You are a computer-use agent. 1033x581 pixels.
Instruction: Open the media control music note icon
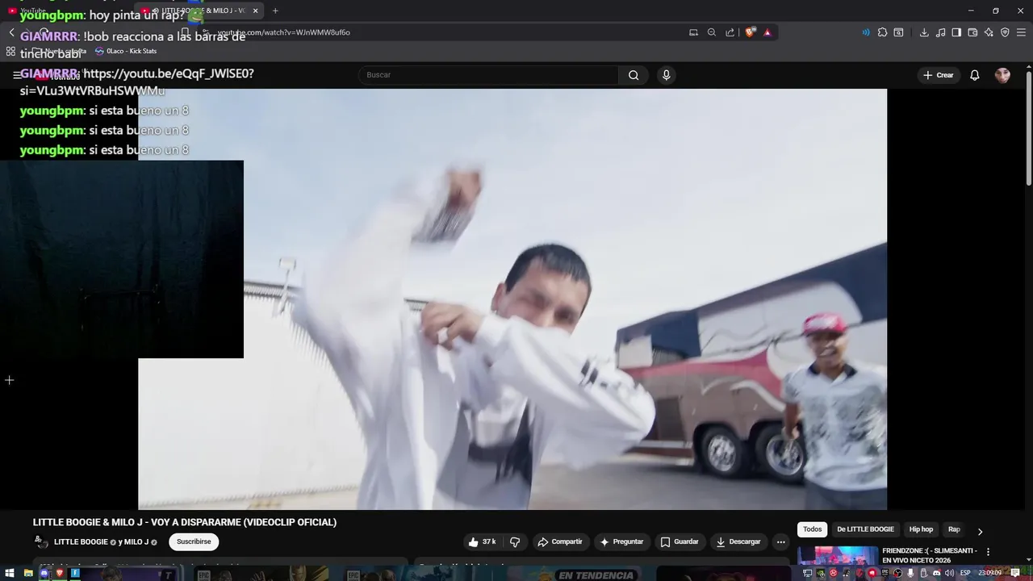tap(941, 32)
